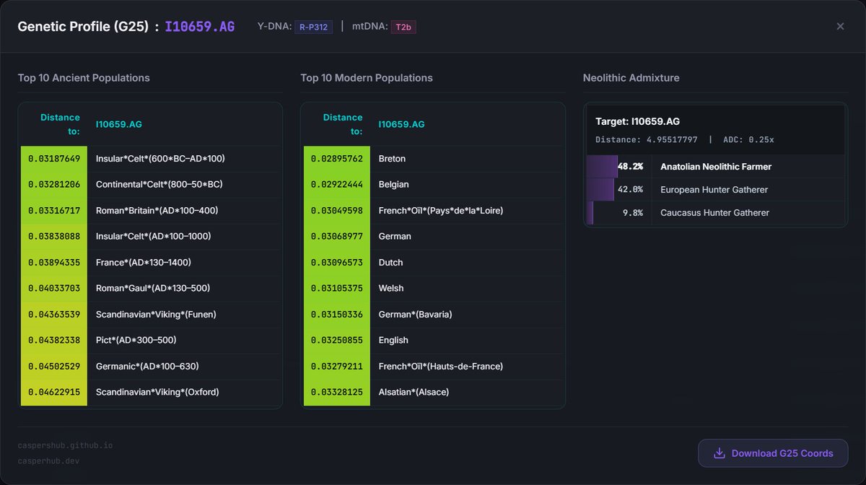Open the caspershub.github.io link

(65, 445)
